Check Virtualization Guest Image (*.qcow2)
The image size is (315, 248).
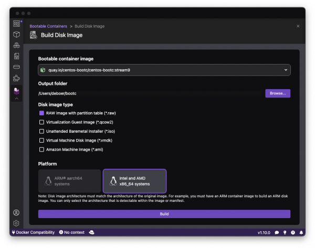(41, 122)
